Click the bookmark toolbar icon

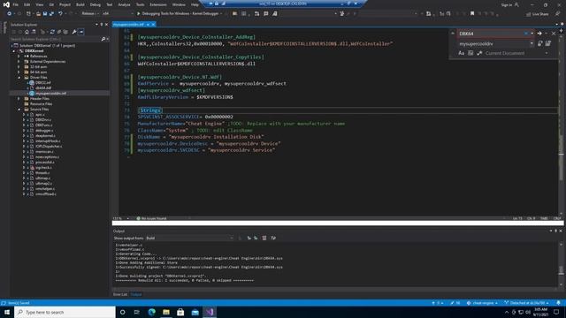(x=472, y=14)
